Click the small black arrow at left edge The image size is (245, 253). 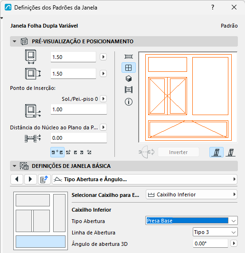pos(1,18)
